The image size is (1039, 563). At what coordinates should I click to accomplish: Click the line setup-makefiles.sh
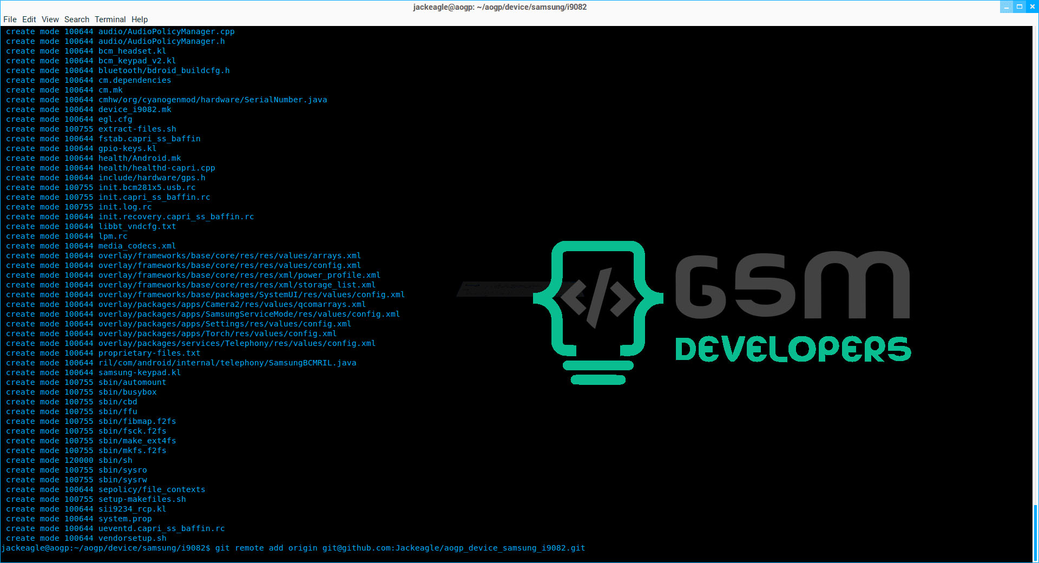96,500
